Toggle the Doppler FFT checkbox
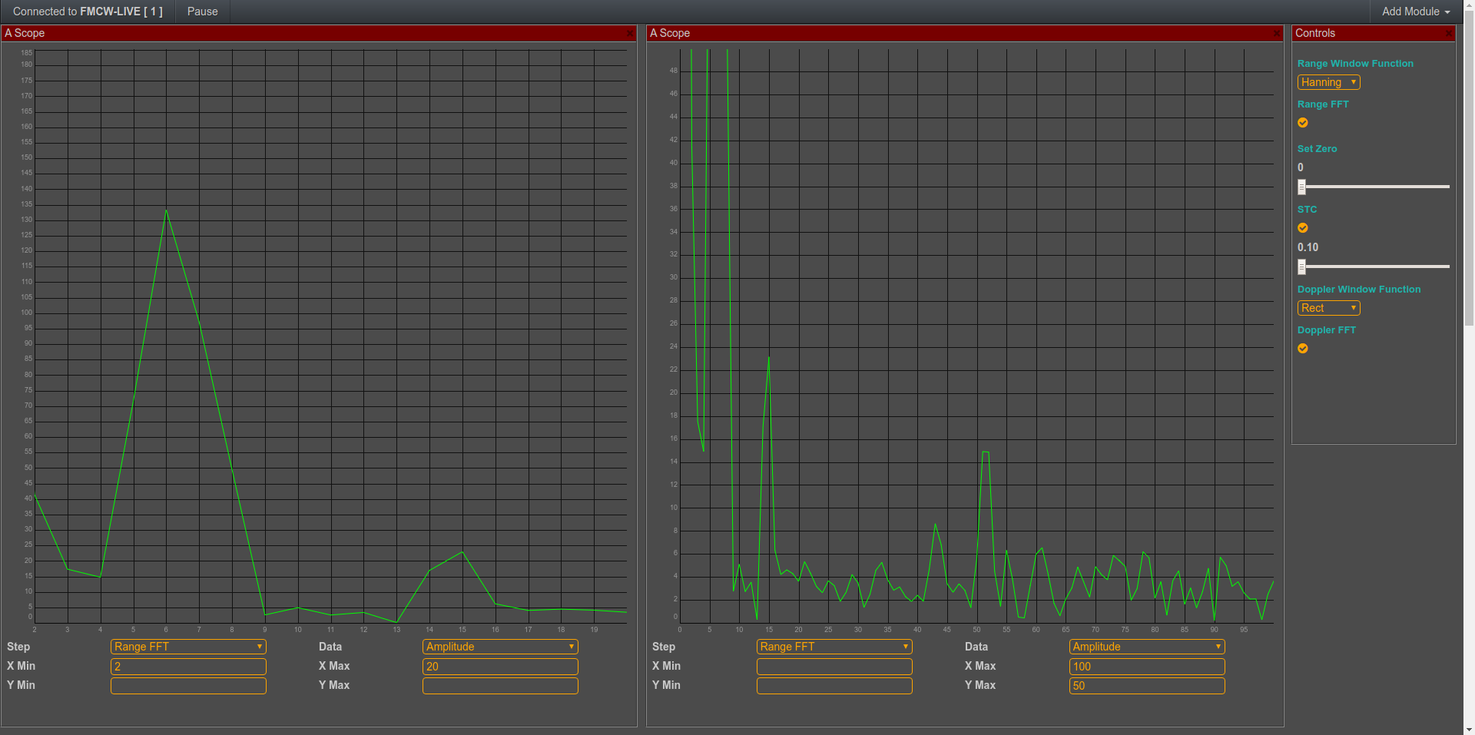 (1303, 349)
